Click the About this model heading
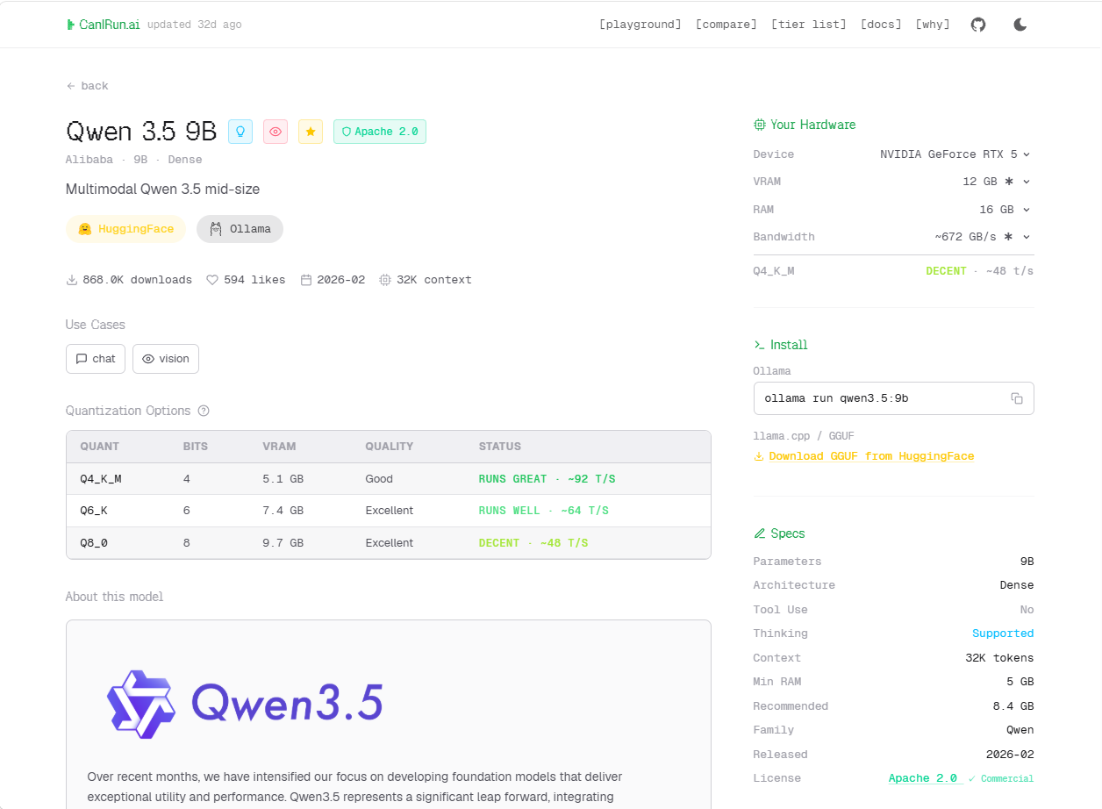The height and width of the screenshot is (809, 1102). (x=115, y=597)
